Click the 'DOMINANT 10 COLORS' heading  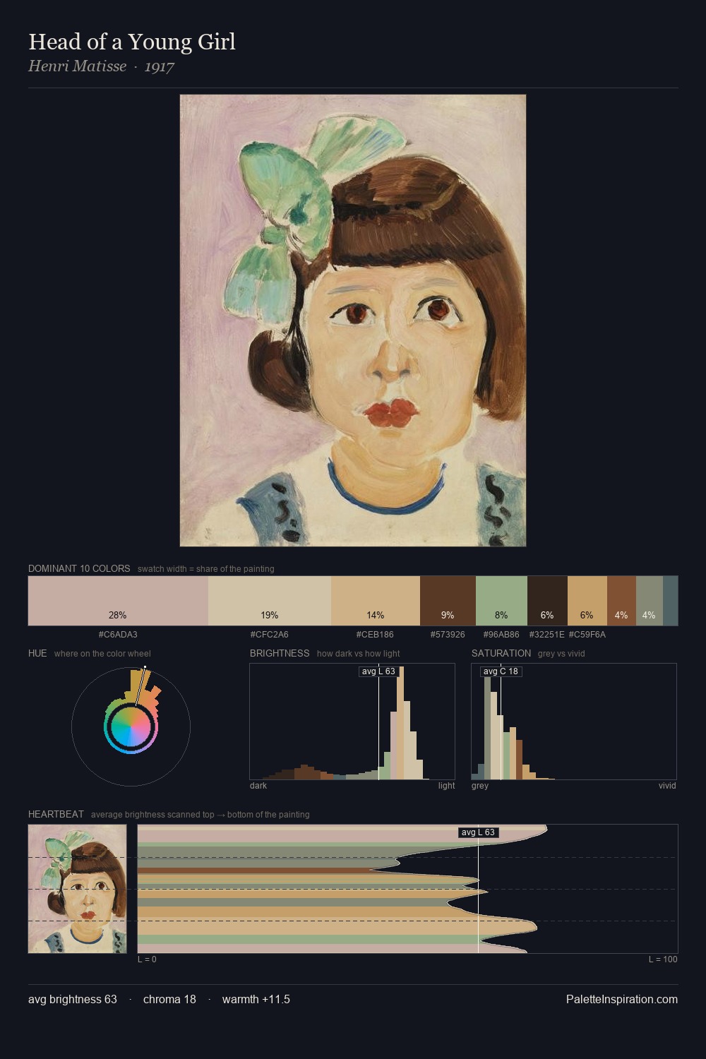(x=79, y=568)
